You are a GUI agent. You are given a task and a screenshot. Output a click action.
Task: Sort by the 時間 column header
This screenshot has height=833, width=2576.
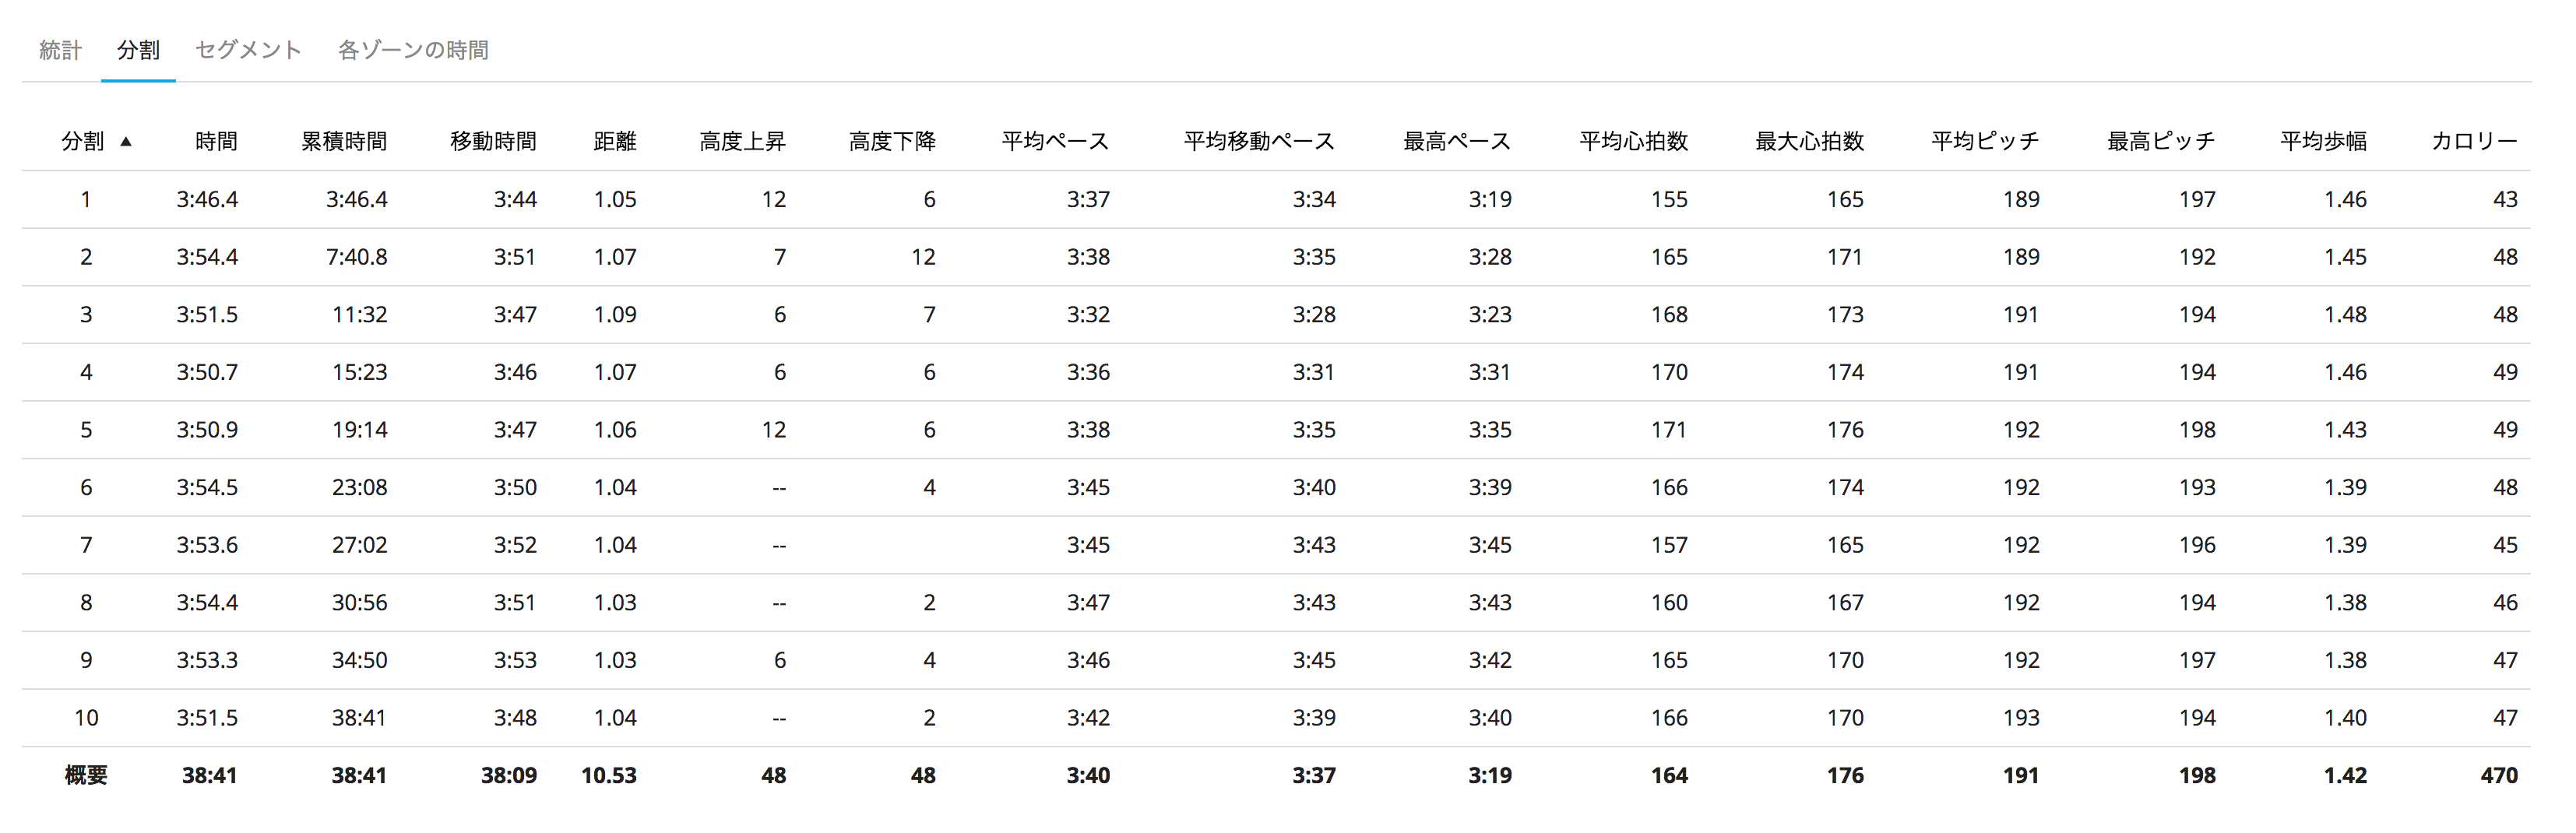pos(216,142)
